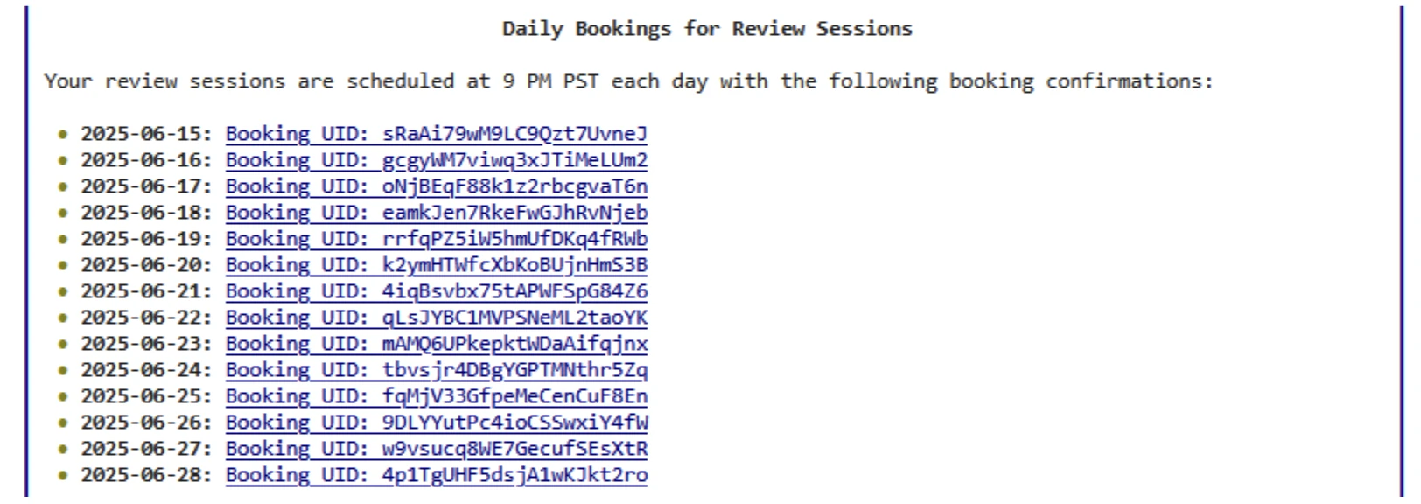Click the 2025-06-15 date label
The height and width of the screenshot is (504, 1421).
[146, 134]
